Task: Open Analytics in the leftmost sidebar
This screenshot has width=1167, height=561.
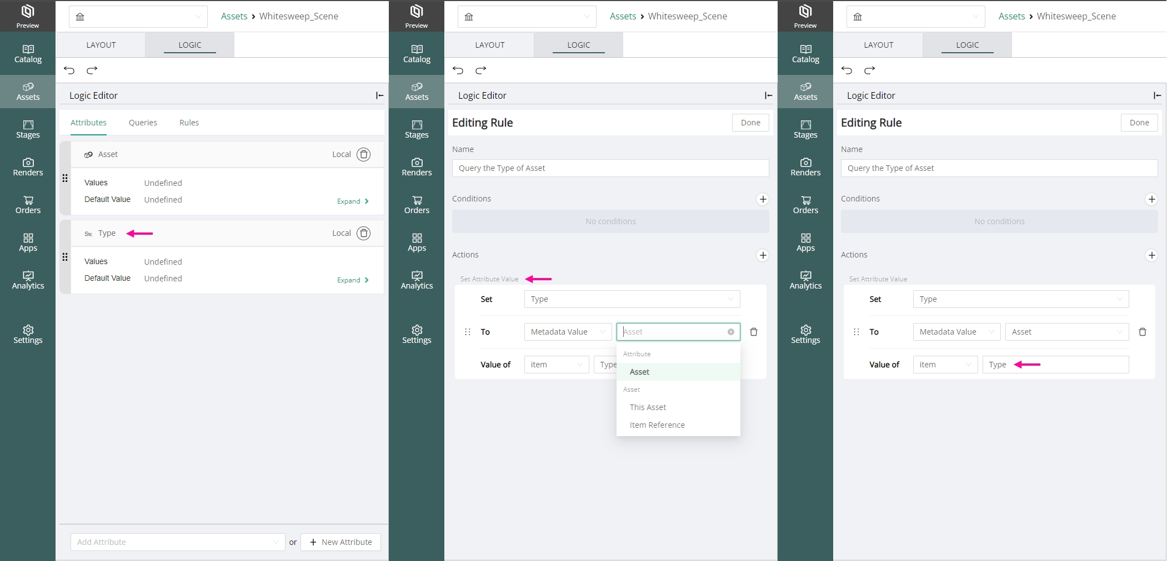Action: [28, 280]
